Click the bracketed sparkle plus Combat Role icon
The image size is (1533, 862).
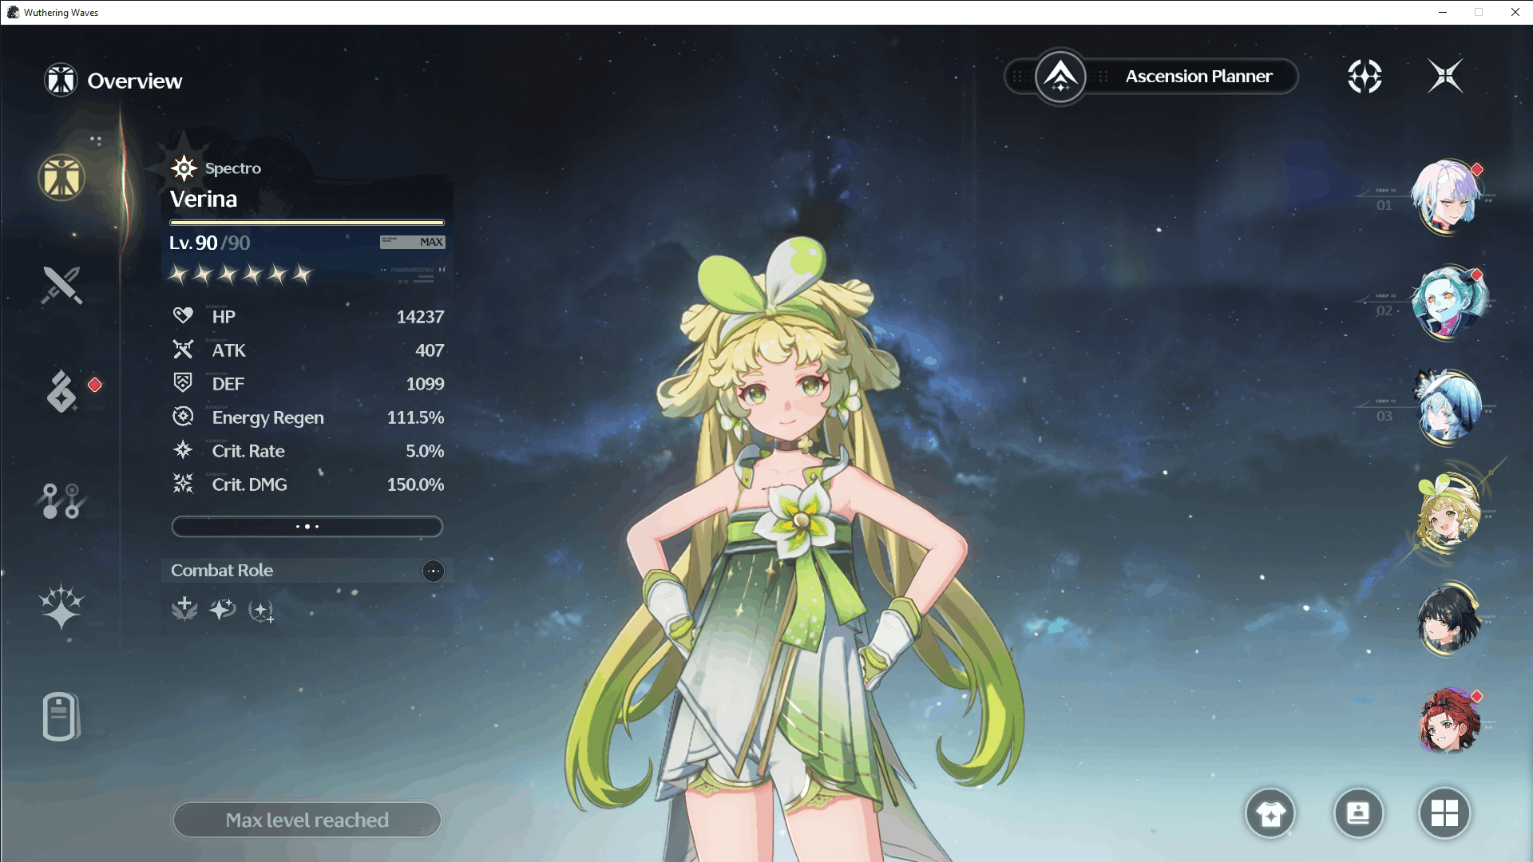[261, 611]
